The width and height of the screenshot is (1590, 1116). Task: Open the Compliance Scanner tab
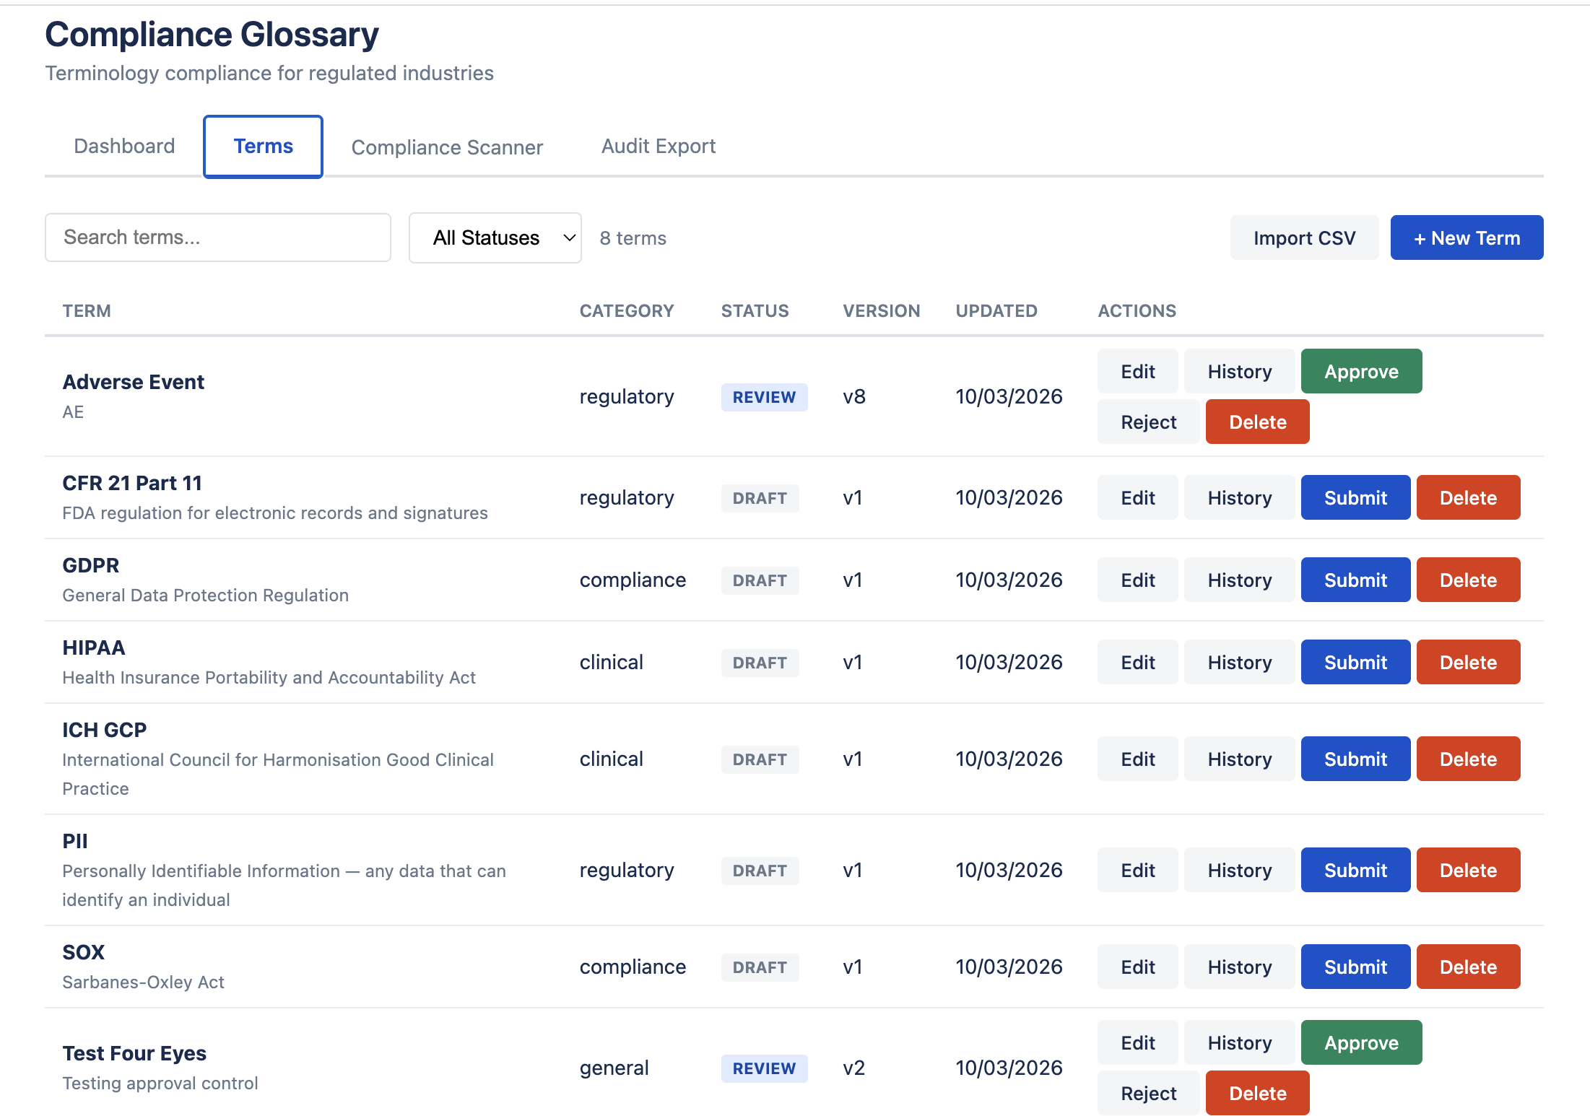click(x=446, y=147)
